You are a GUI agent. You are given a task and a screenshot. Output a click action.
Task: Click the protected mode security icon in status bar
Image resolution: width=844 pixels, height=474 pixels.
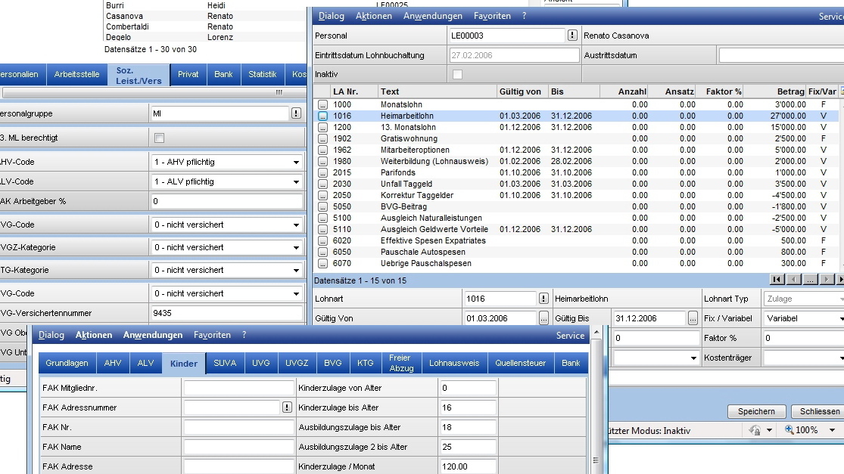coord(755,430)
